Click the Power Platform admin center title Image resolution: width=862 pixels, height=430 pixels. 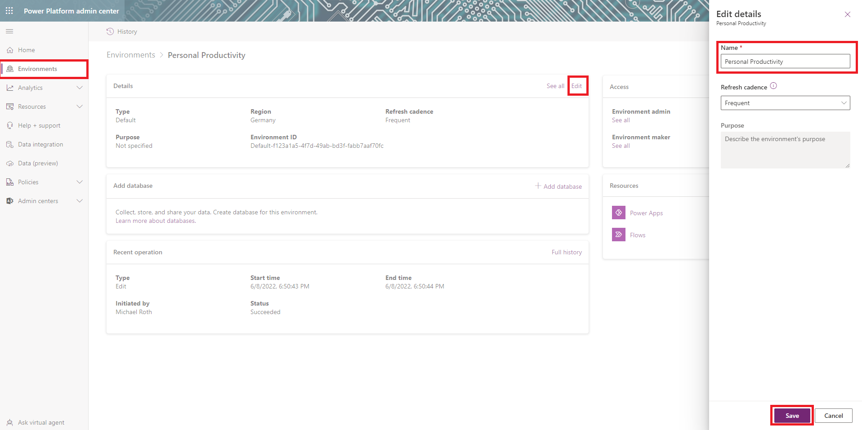(71, 11)
